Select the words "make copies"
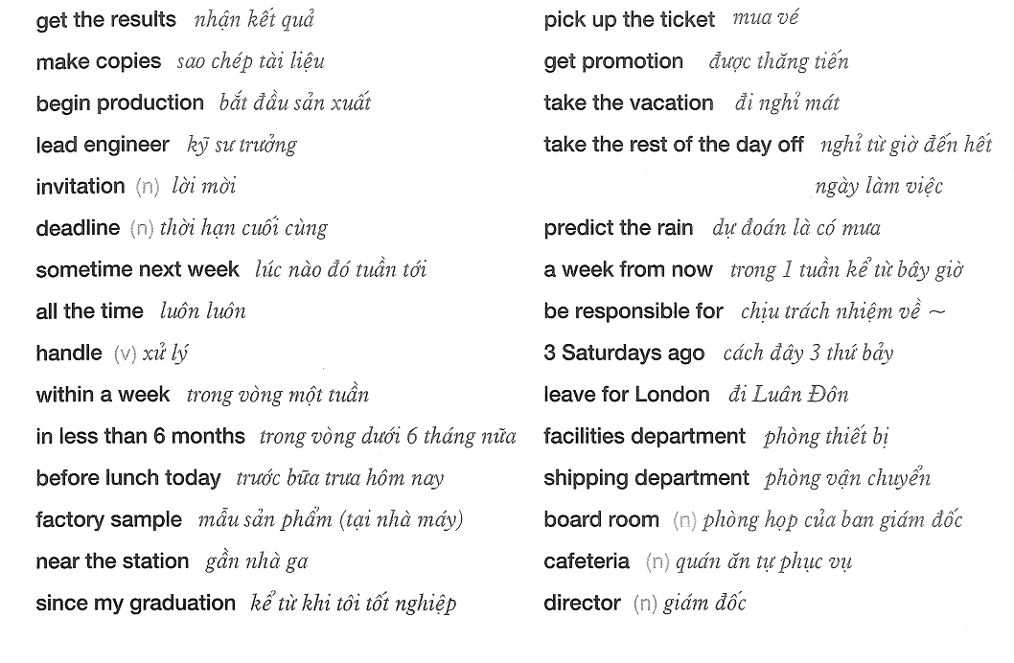 click(x=99, y=62)
